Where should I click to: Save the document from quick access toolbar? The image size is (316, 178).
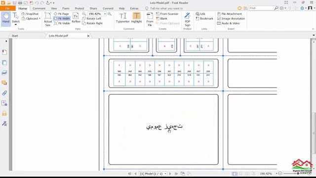coord(14,3)
